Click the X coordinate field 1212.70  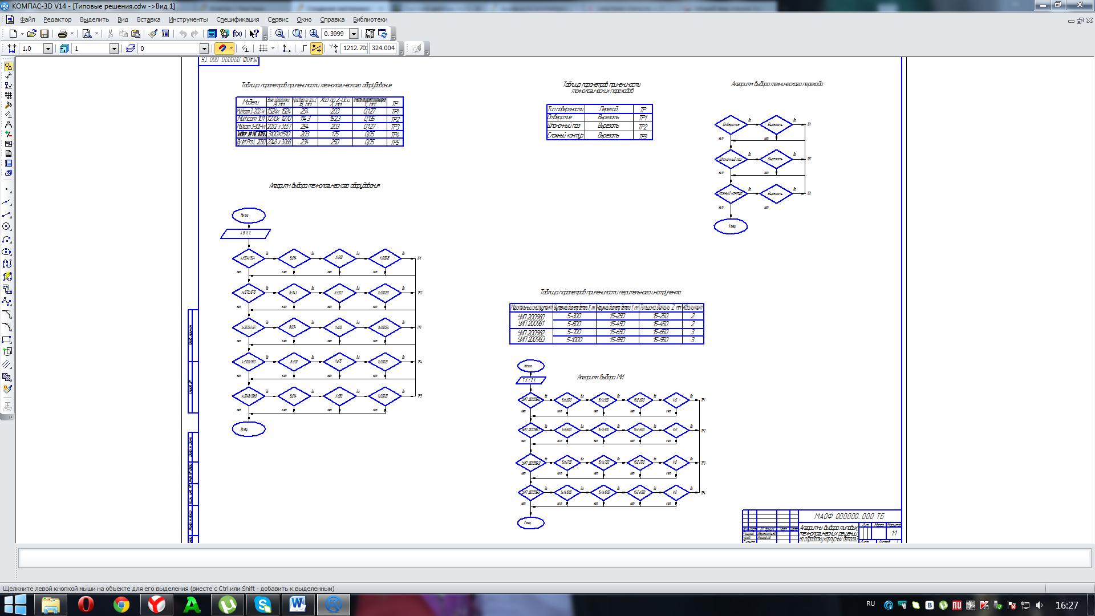(x=354, y=48)
